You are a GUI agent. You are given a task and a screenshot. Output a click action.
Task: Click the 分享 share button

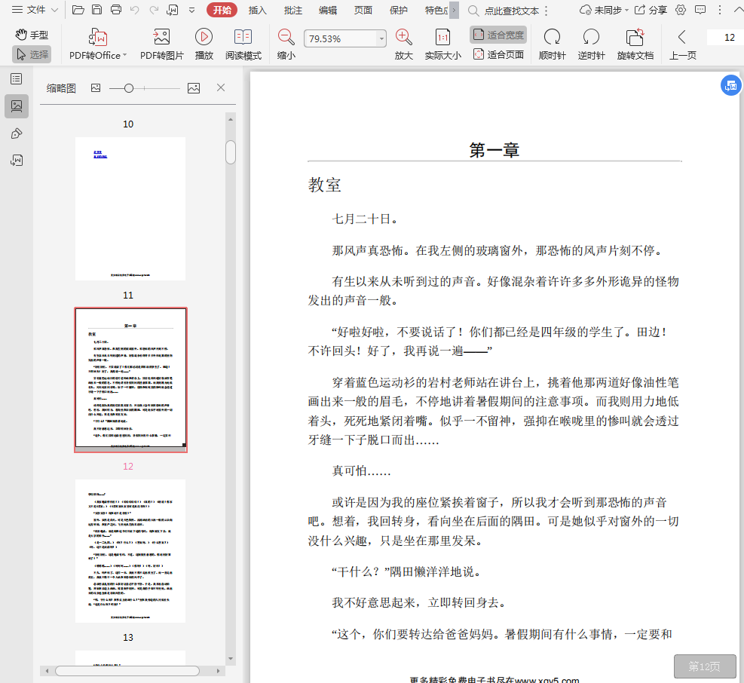coord(651,10)
